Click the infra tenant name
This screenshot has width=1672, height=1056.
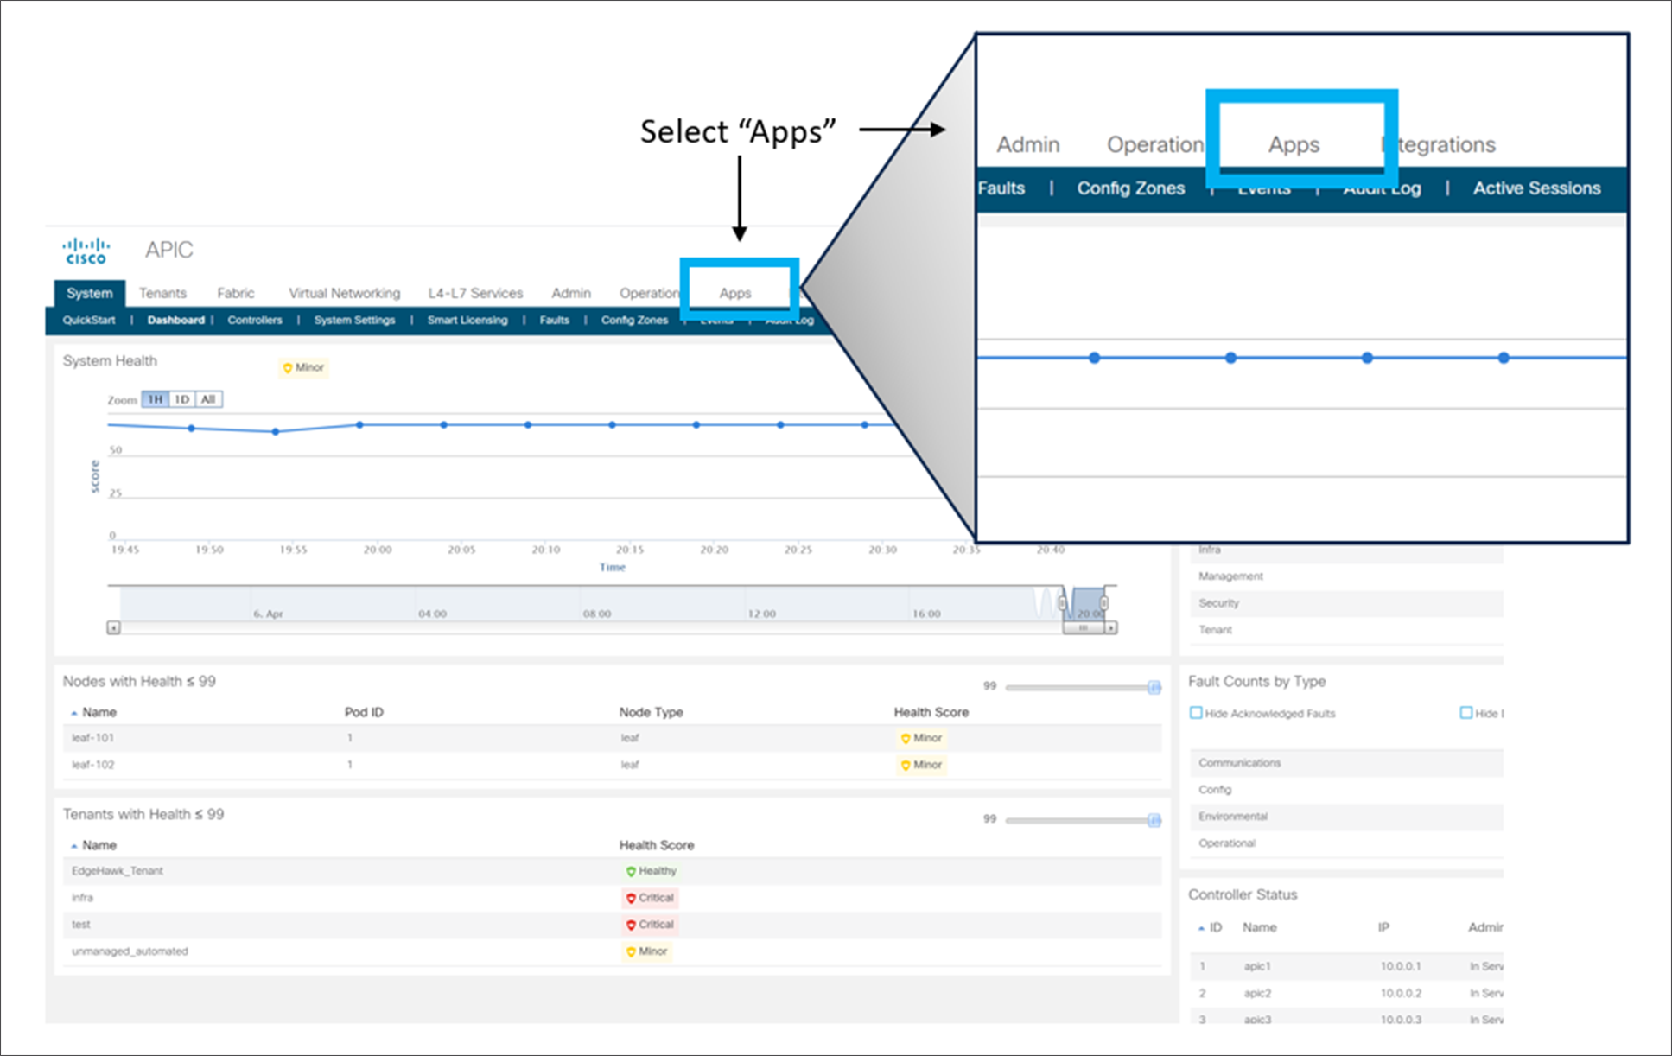coord(82,898)
